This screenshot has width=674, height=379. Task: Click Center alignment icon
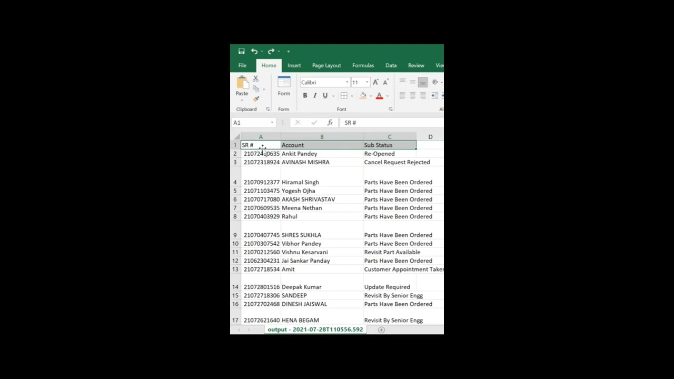coord(412,96)
